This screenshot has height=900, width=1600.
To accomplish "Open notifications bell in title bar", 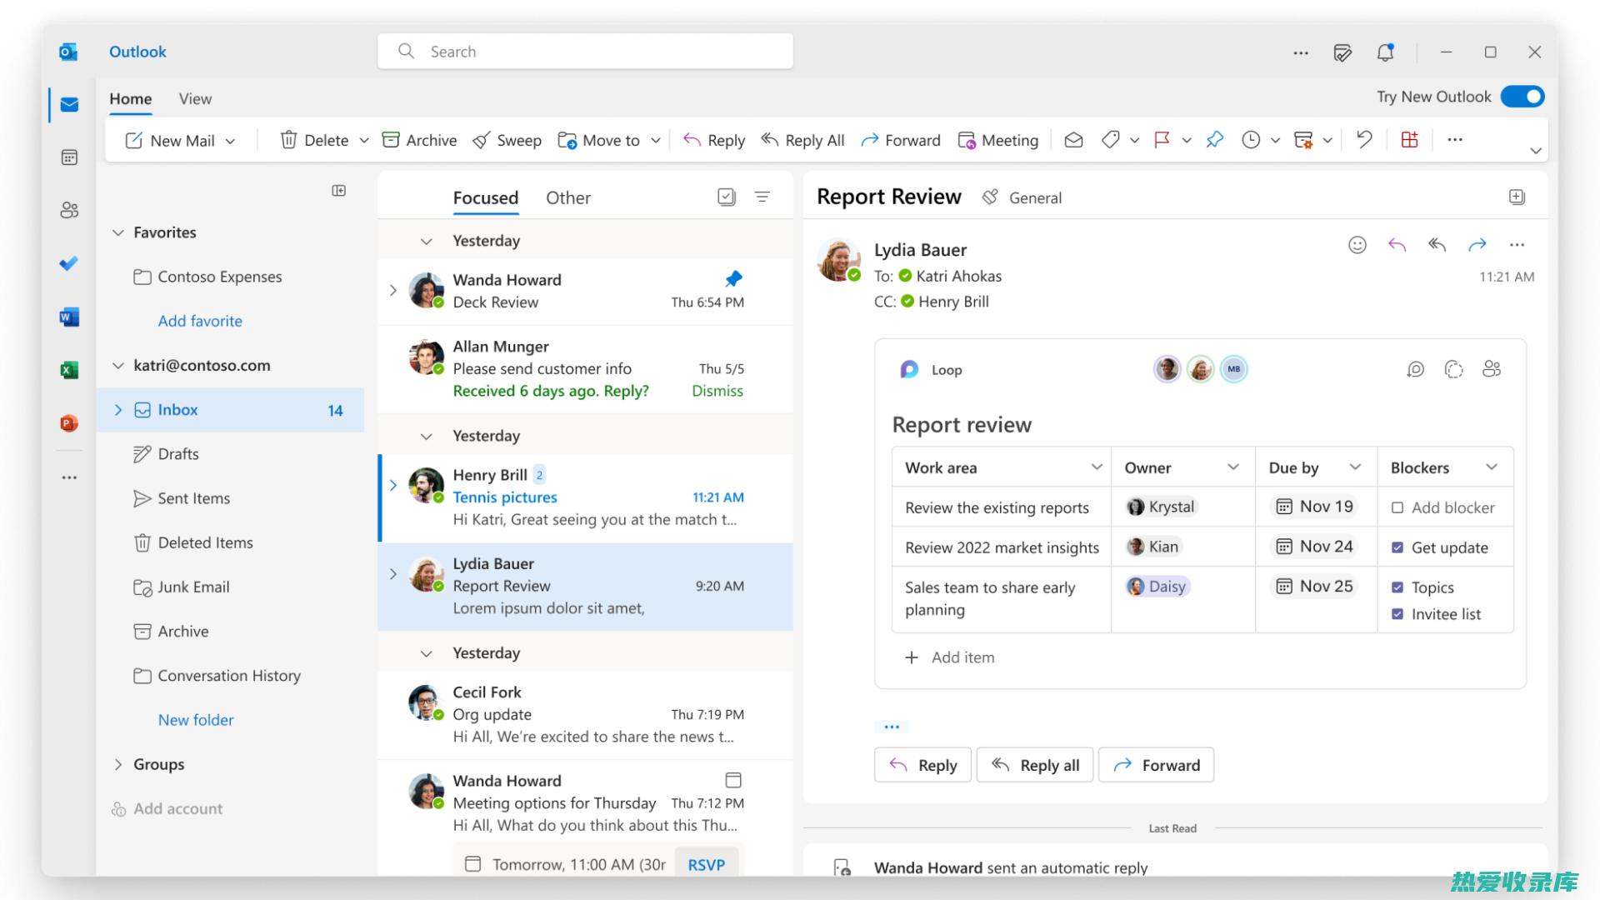I will [x=1385, y=52].
